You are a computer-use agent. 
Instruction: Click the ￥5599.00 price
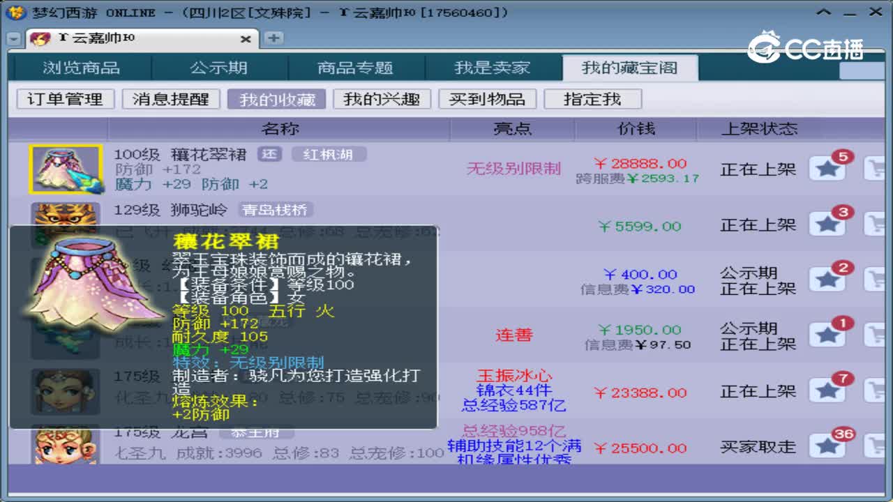point(640,226)
